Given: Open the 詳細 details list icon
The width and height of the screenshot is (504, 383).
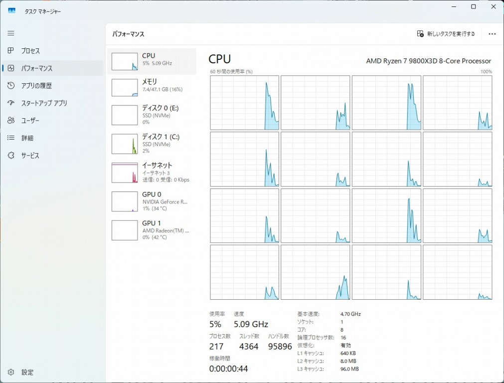Looking at the screenshot, I should [x=11, y=138].
